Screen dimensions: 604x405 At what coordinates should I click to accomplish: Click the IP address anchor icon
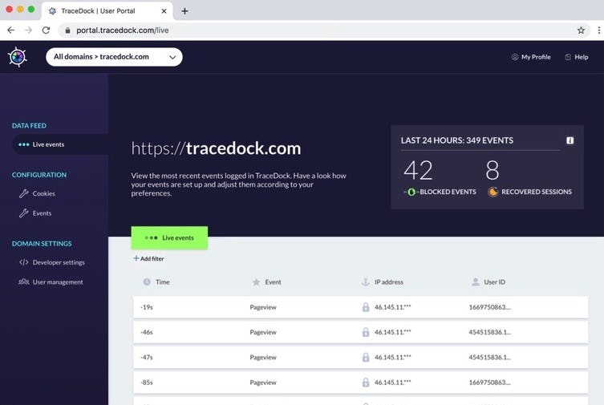click(366, 282)
